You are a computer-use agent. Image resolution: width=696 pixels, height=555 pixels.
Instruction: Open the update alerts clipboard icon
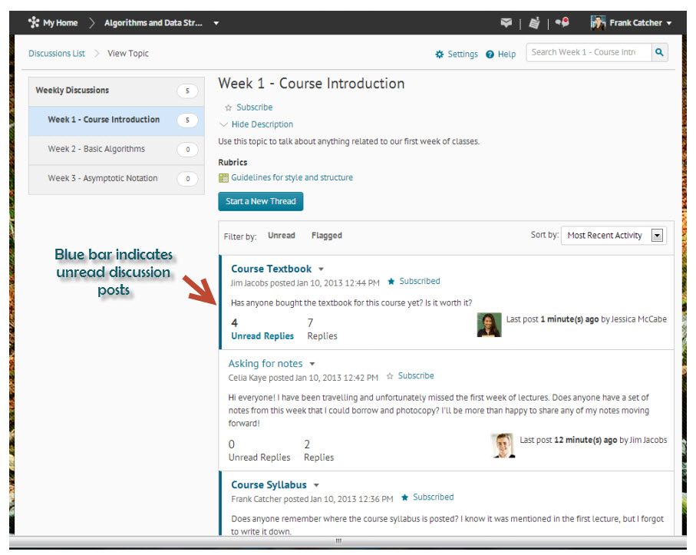point(534,23)
